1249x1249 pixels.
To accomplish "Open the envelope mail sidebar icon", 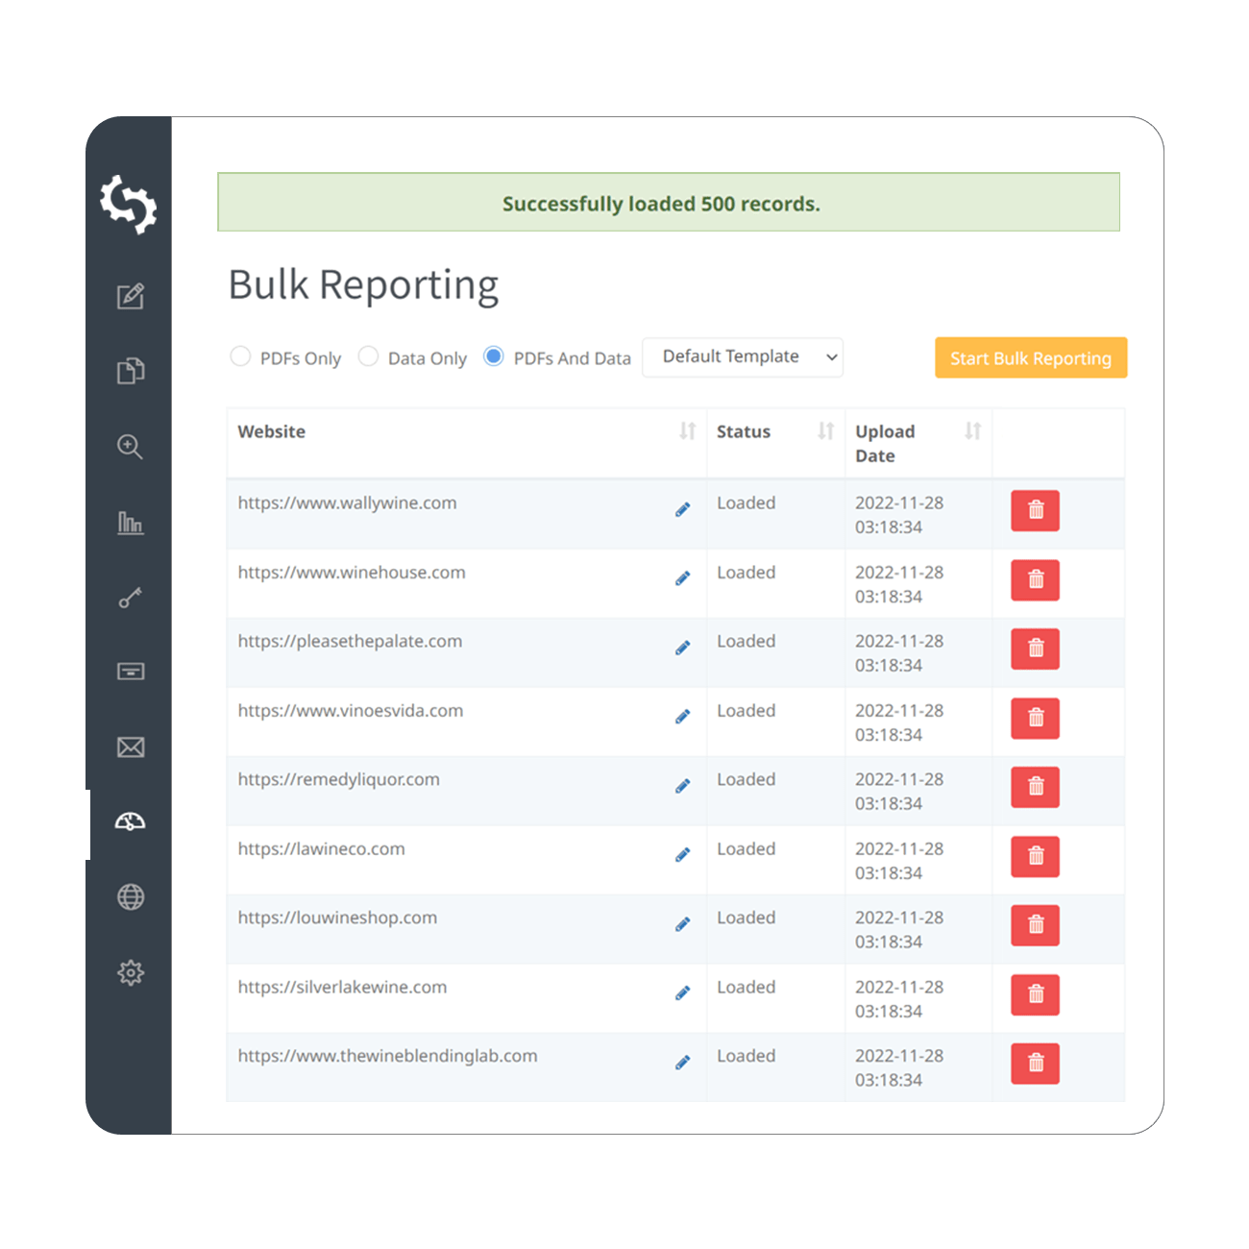I will pyautogui.click(x=131, y=747).
